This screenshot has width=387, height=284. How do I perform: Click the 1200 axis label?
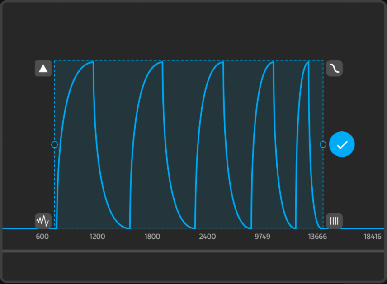97,237
